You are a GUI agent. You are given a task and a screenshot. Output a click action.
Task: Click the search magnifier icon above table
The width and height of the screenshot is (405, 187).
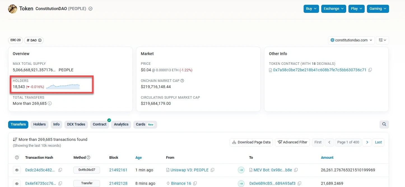pyautogui.click(x=384, y=124)
